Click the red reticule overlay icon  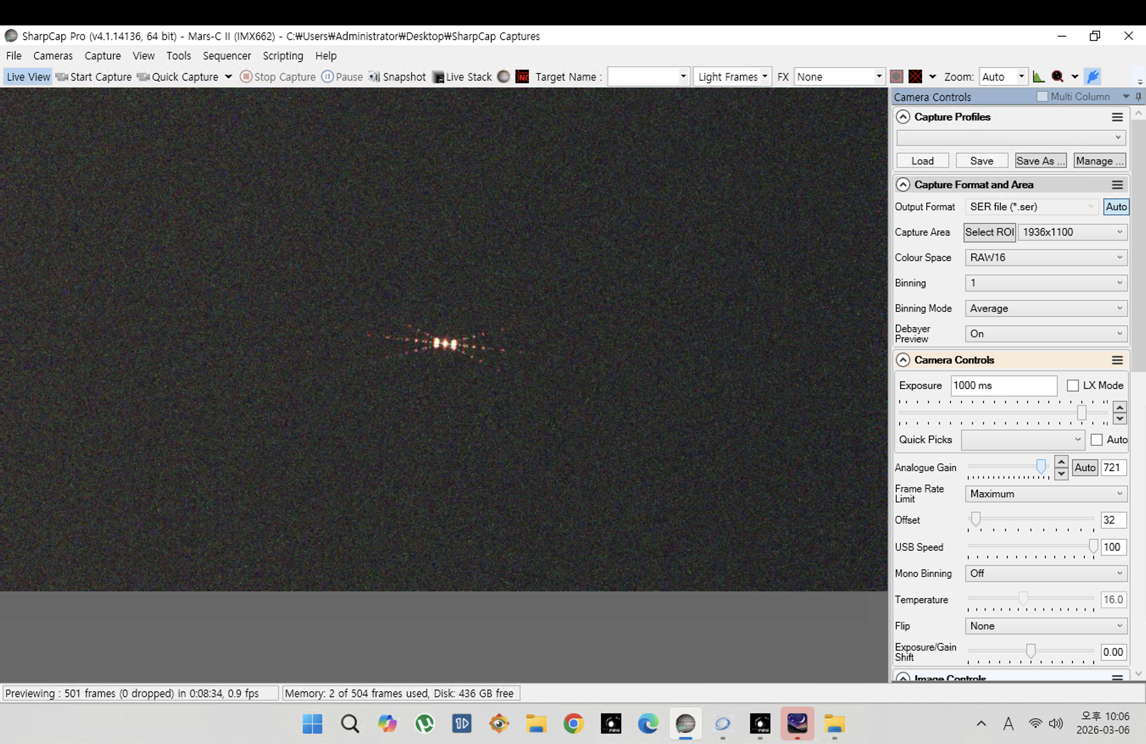[x=915, y=77]
